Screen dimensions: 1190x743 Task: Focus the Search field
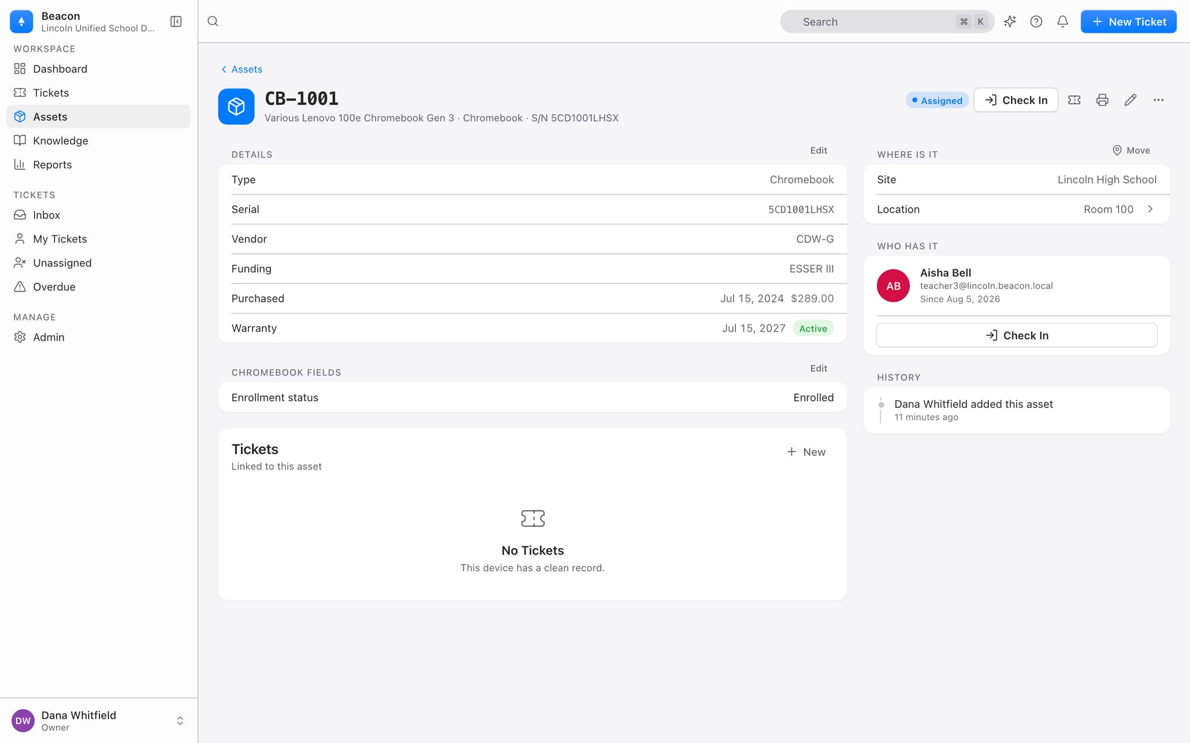tap(887, 21)
